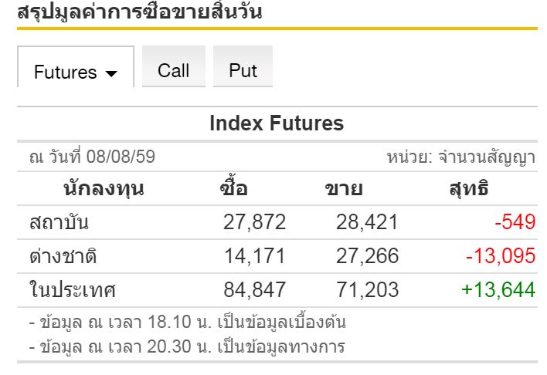Switch to the Call tab
Viewport: 547px width, 375px height.
coord(173,70)
